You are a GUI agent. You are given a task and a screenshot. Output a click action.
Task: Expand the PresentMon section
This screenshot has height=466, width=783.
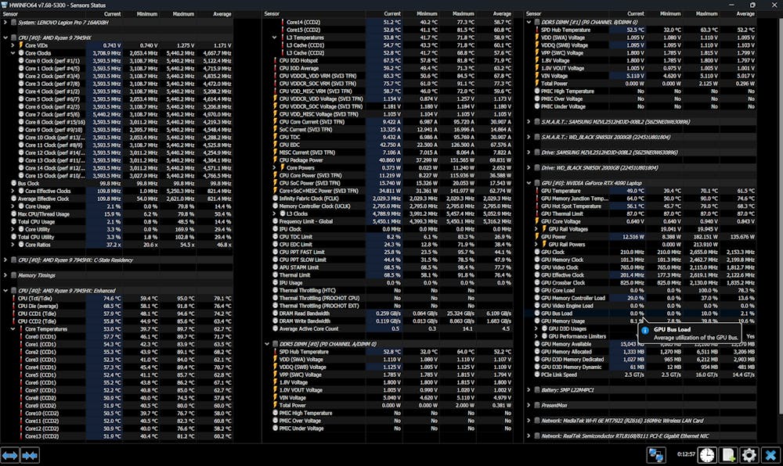(x=529, y=405)
